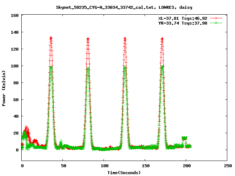Click the 80 y-axis tick label
Screen dimensions: 235x176
pyautogui.click(x=16, y=83)
